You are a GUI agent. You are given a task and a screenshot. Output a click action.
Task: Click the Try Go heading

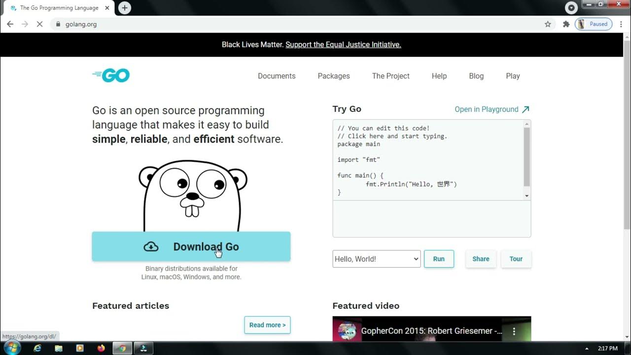click(x=347, y=109)
